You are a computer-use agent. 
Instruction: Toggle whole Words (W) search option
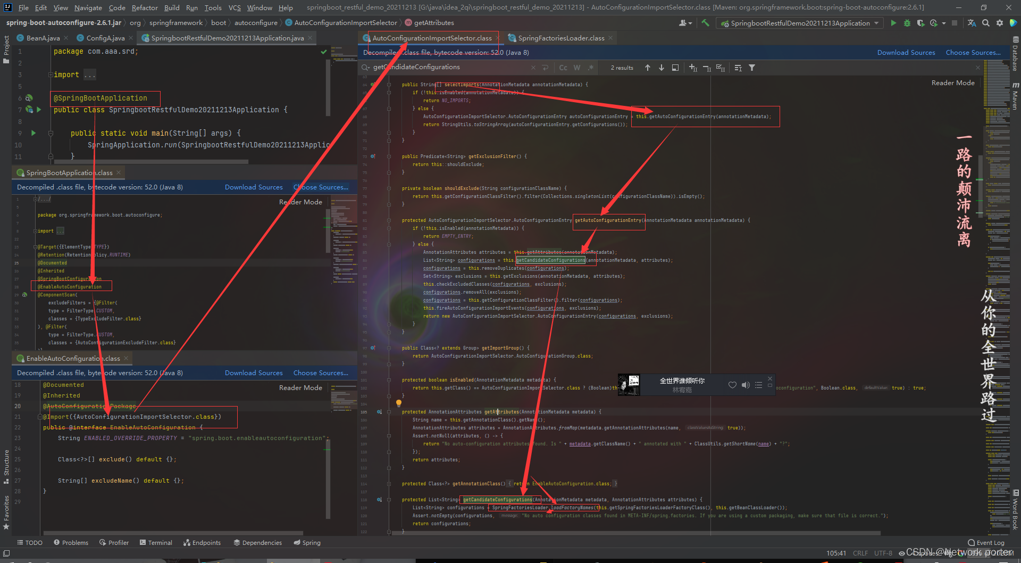tap(577, 68)
